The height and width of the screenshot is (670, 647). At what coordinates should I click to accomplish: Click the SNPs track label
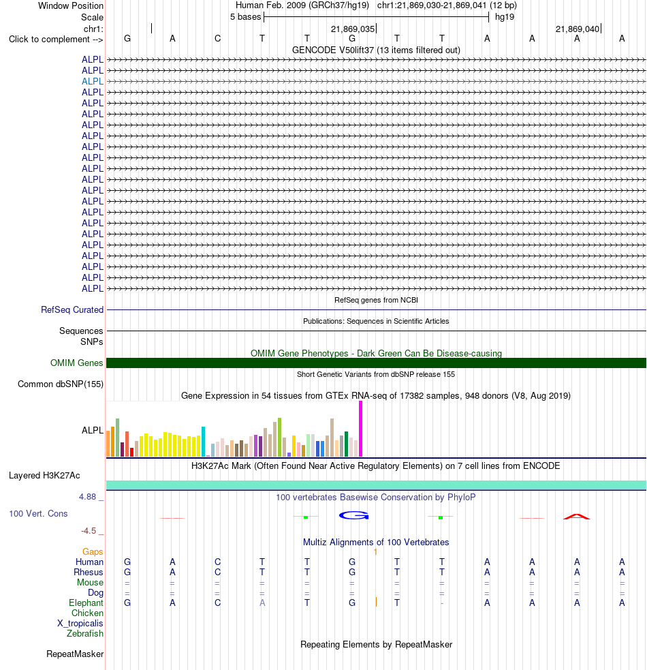pyautogui.click(x=91, y=342)
